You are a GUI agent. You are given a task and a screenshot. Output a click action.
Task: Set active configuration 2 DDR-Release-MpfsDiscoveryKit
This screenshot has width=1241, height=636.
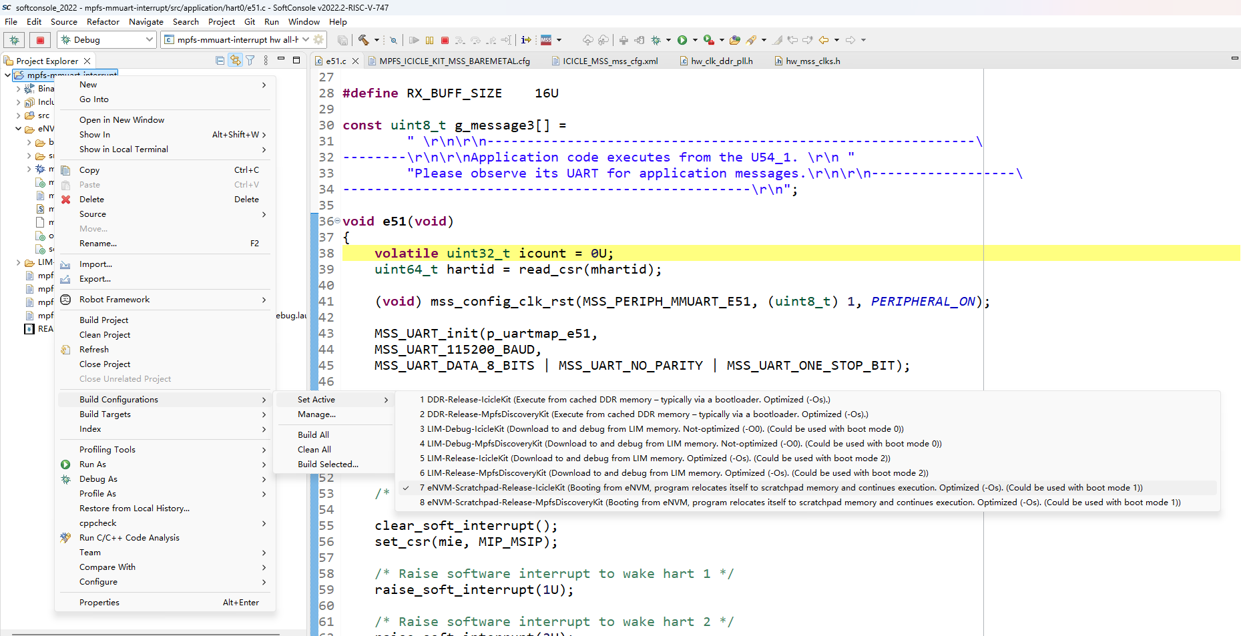808,414
